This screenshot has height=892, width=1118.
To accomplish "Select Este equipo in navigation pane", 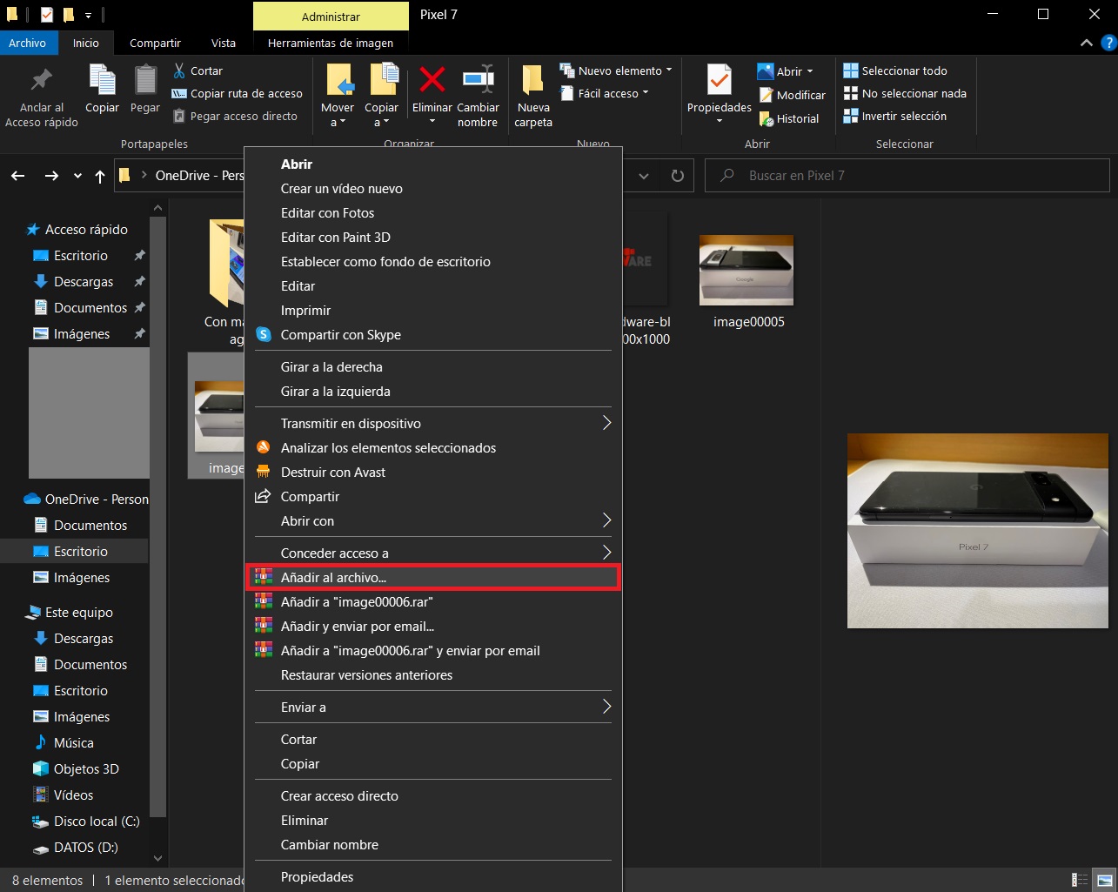I will click(70, 612).
